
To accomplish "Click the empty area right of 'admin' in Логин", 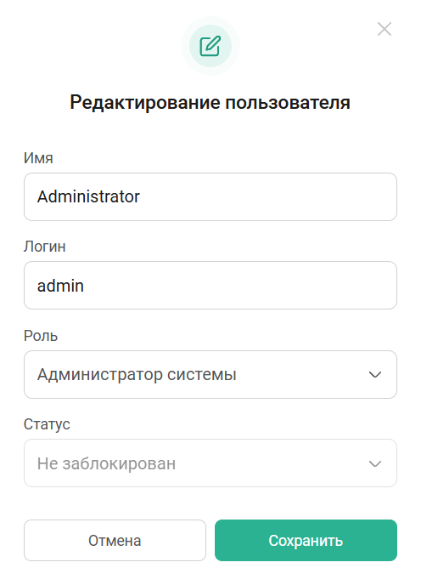I will point(239,286).
